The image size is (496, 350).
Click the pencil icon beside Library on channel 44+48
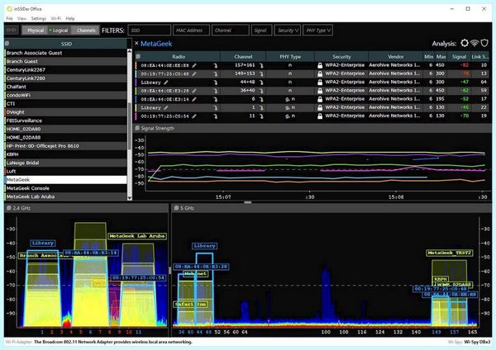pyautogui.click(x=166, y=83)
